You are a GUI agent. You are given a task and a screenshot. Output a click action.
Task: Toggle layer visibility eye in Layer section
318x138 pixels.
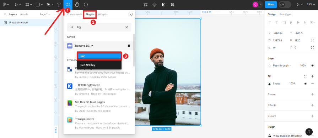tap(313, 65)
